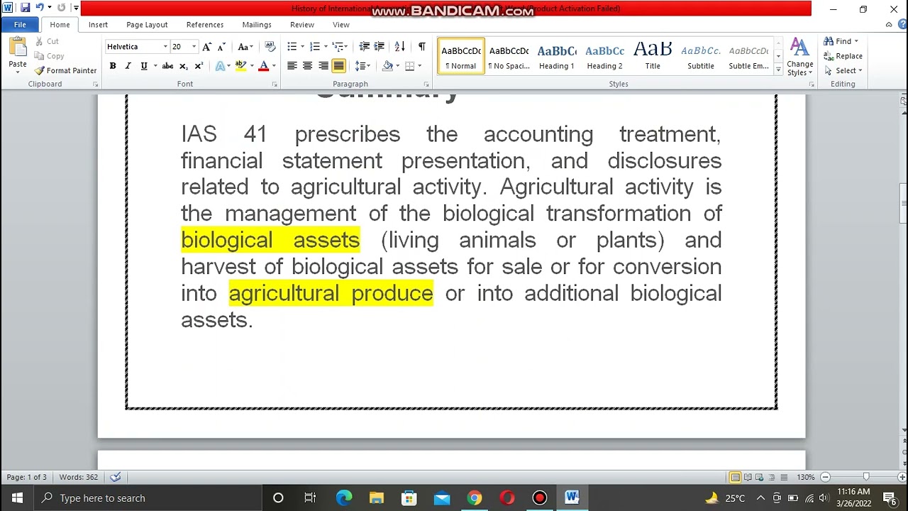The width and height of the screenshot is (908, 511).
Task: Open the File tab
Action: (20, 25)
